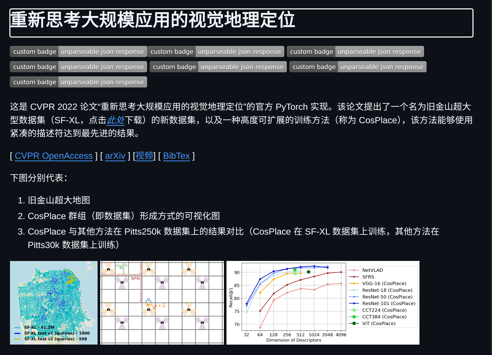Screen dimensions: 492x355
Task: Open the CosPlace groups grid visualization image
Action: [162, 303]
